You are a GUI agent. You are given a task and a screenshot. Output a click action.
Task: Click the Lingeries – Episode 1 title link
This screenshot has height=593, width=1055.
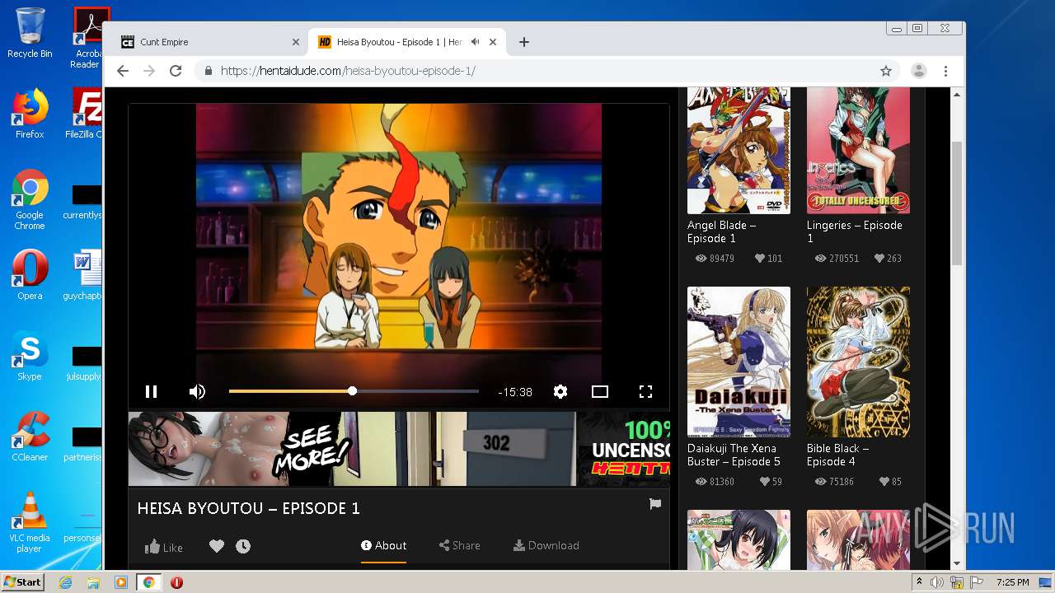tap(855, 231)
